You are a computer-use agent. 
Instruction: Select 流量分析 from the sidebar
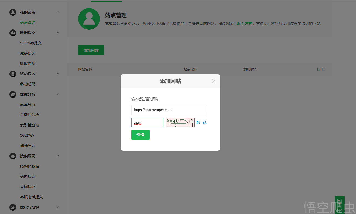point(28,105)
